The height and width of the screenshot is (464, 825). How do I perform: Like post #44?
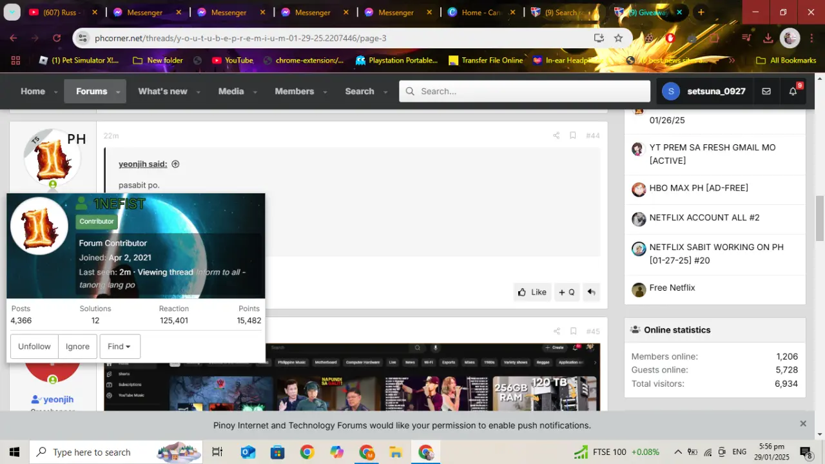pyautogui.click(x=532, y=292)
